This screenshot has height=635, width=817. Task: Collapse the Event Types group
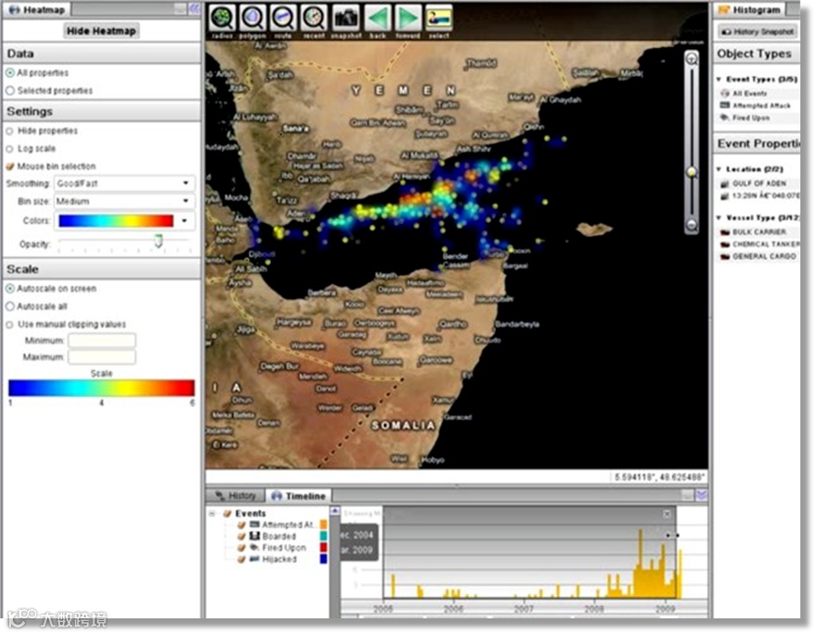(719, 80)
